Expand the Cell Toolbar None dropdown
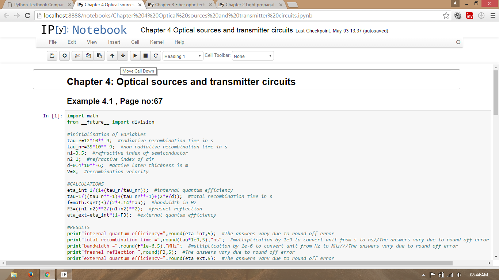499x280 pixels. tap(253, 56)
